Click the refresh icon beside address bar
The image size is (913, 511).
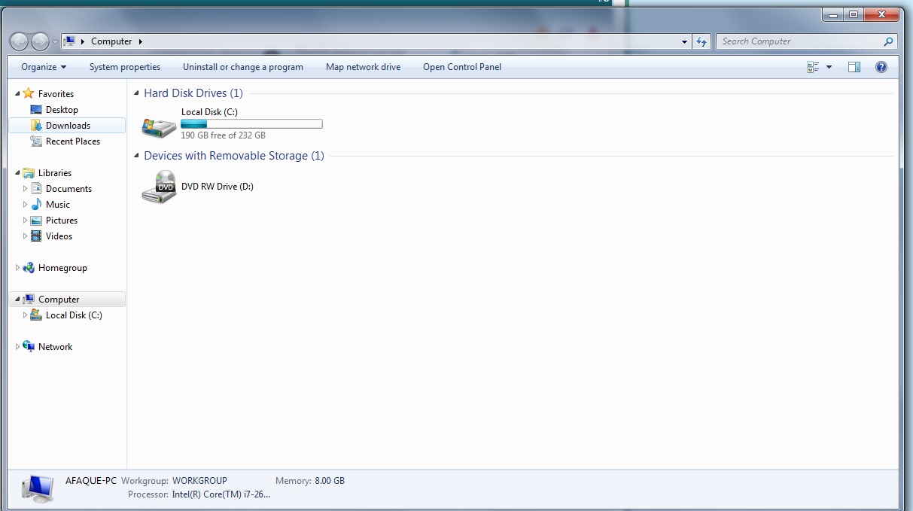point(701,41)
